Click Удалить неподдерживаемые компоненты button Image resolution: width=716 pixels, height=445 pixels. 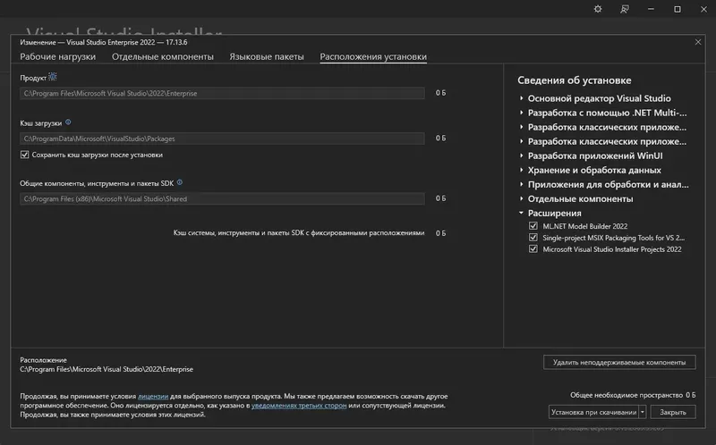pyautogui.click(x=619, y=362)
